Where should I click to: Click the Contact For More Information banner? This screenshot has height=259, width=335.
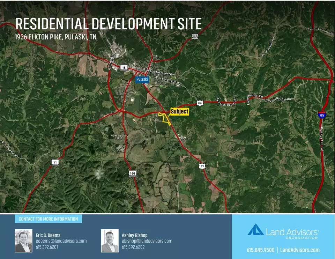[48, 219]
